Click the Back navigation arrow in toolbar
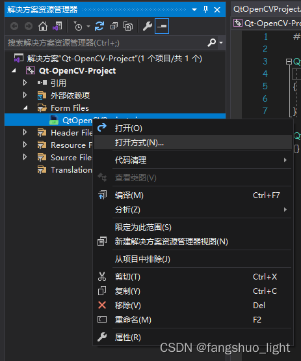This screenshot has width=301, height=361. pos(14,26)
